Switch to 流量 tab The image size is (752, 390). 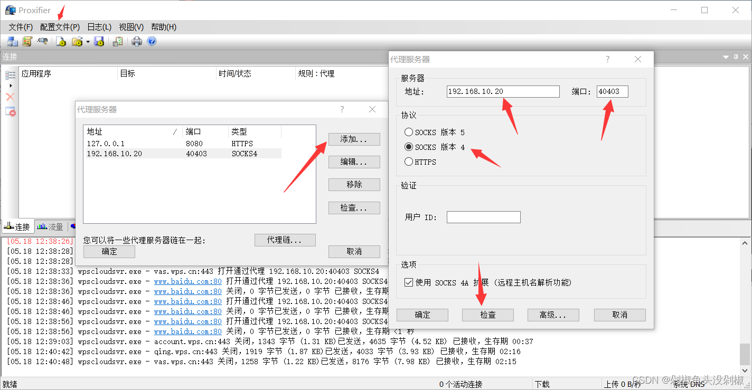(x=50, y=227)
